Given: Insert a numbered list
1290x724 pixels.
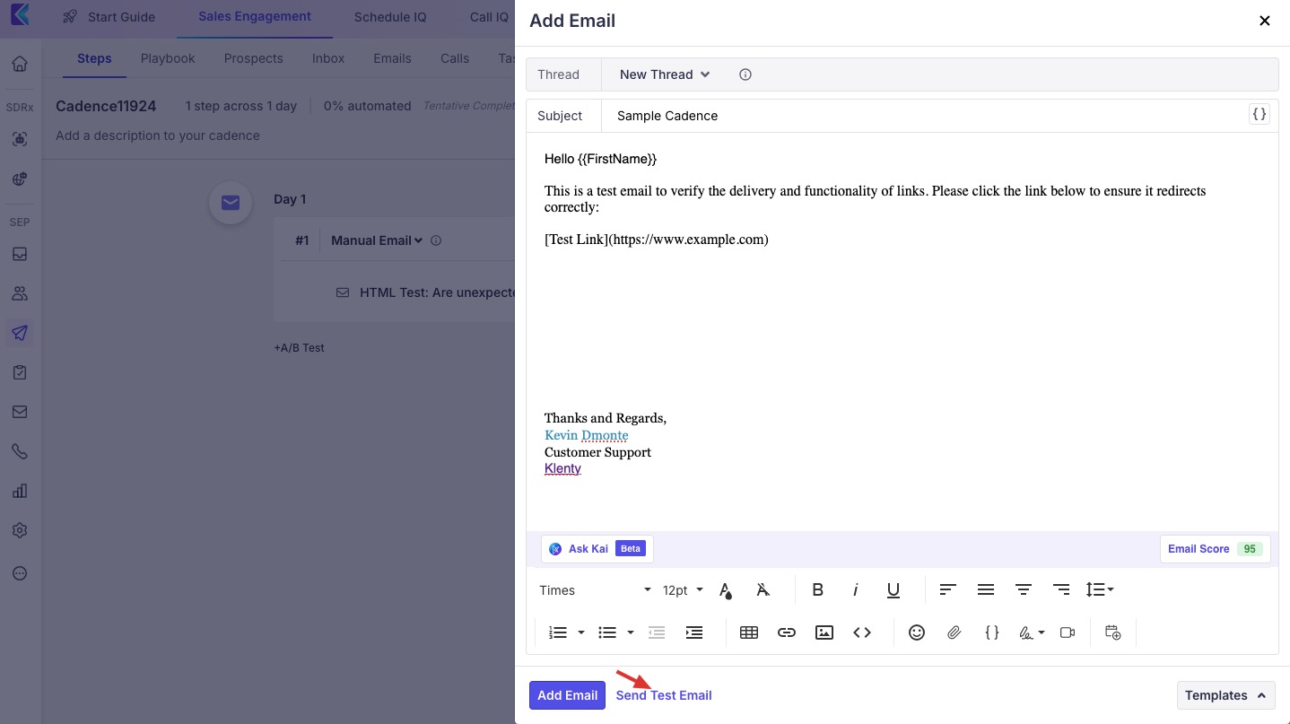Looking at the screenshot, I should click(558, 632).
